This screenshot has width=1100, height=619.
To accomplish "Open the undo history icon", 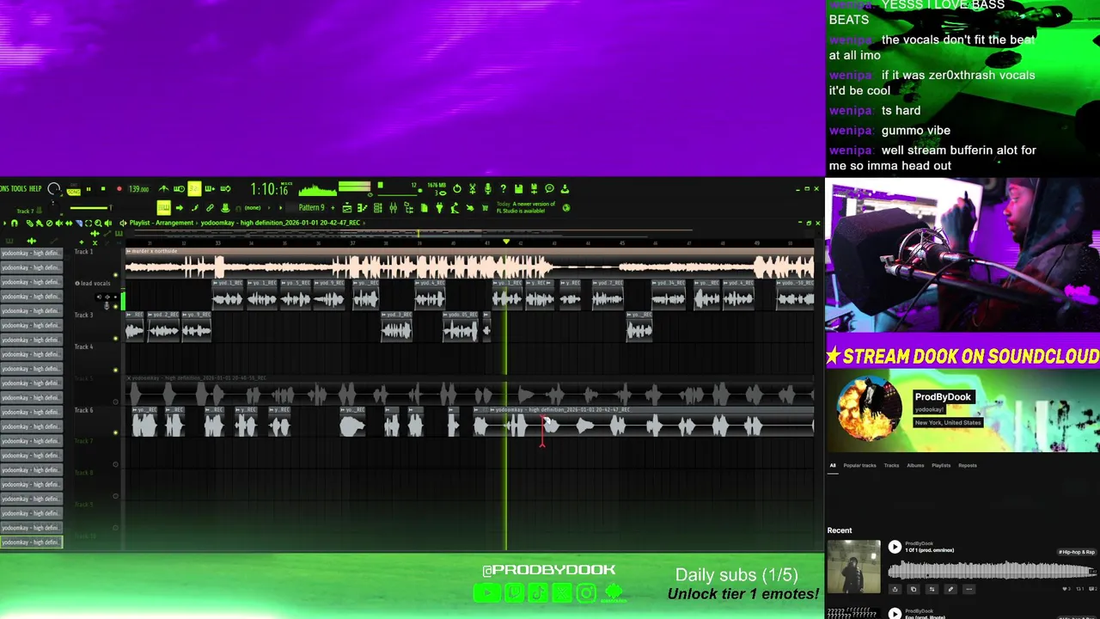I will point(457,188).
